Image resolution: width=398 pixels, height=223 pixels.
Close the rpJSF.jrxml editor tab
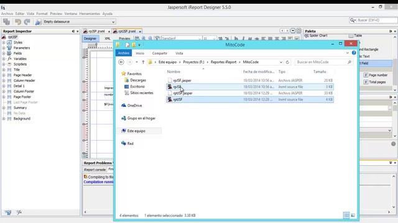pos(109,32)
